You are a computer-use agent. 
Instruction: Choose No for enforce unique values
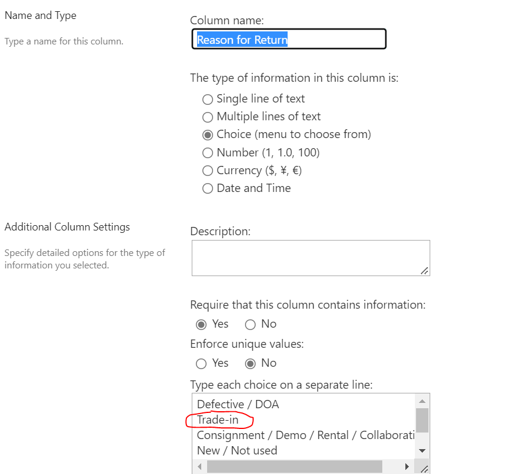[x=250, y=364]
